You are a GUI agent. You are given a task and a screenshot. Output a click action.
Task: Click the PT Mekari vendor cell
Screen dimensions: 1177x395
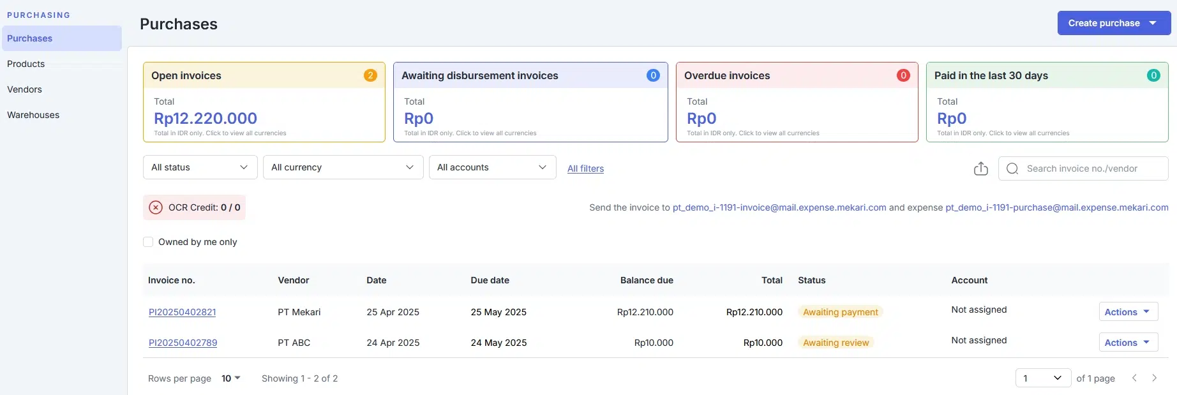click(x=299, y=312)
